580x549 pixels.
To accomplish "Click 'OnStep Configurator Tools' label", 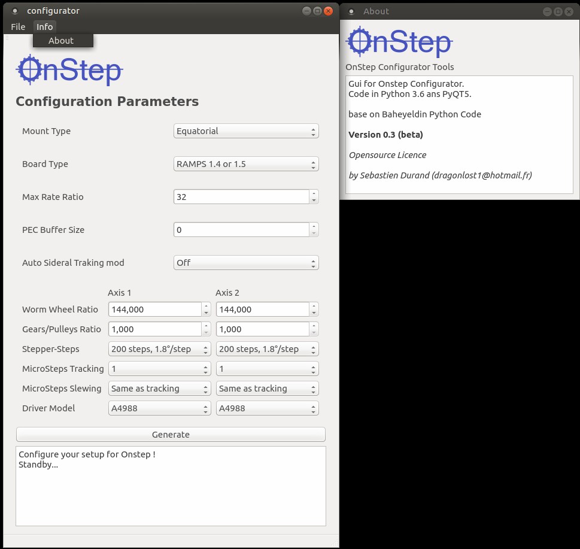I will (x=399, y=67).
